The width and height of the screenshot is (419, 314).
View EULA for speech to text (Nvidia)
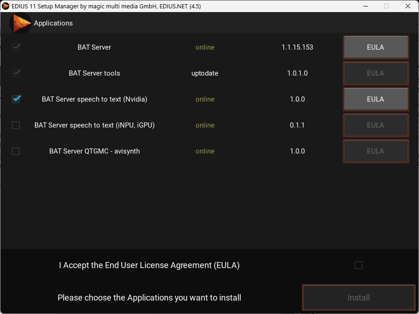pos(376,99)
